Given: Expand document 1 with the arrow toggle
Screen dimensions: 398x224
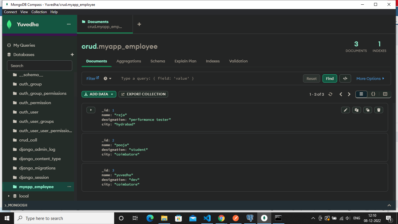Looking at the screenshot, I should (91, 110).
